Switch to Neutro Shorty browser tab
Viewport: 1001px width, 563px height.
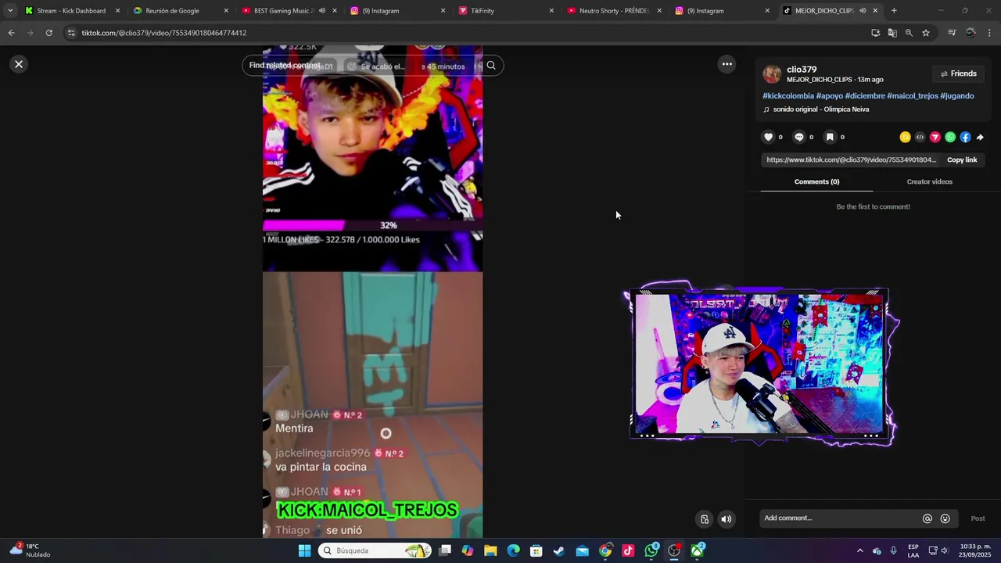(x=614, y=11)
